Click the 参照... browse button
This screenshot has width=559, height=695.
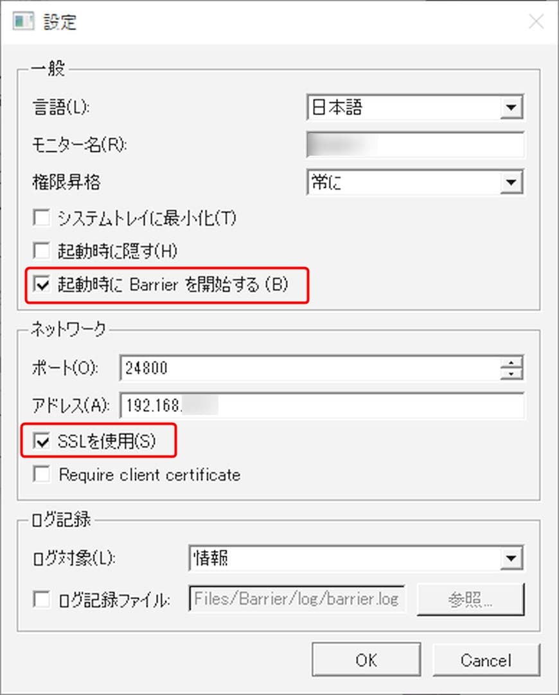pyautogui.click(x=470, y=599)
